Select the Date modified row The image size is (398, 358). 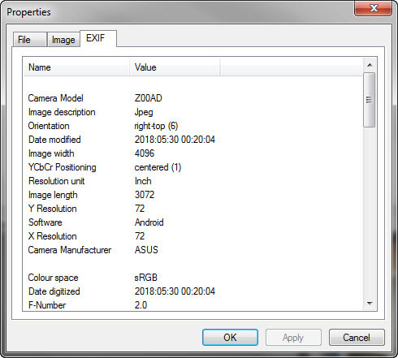click(193, 140)
